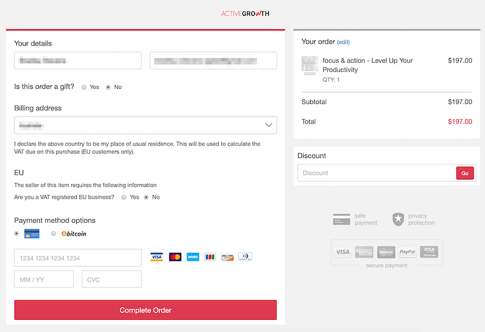Click the Complete Order button
This screenshot has height=332, width=485.
pos(145,310)
